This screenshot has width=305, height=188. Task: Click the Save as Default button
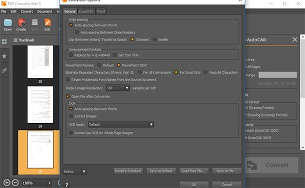(x=161, y=171)
